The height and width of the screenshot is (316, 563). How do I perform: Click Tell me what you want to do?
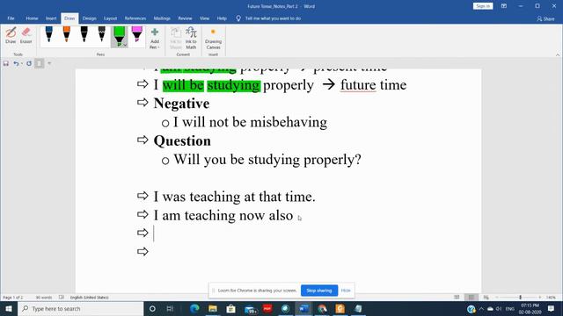pos(273,18)
